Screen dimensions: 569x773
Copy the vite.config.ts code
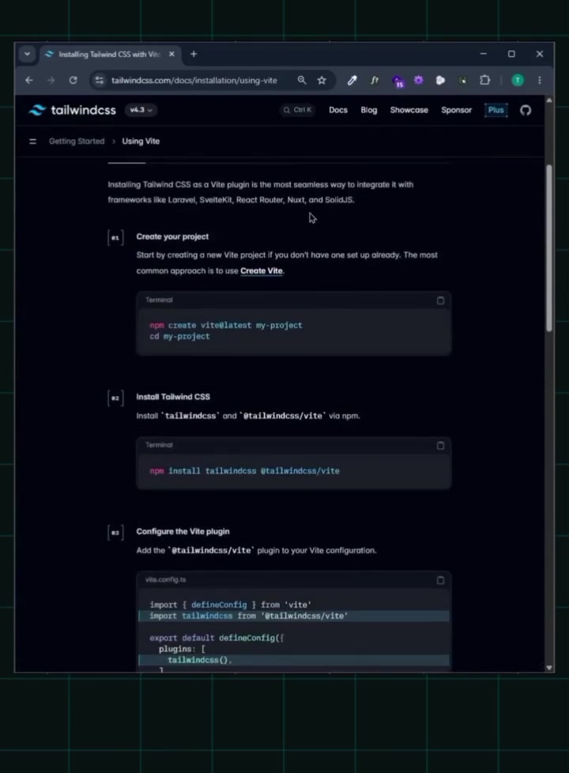point(440,580)
